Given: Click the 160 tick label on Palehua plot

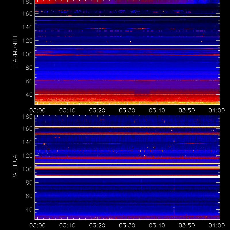Looking at the screenshot, I should [27, 129].
